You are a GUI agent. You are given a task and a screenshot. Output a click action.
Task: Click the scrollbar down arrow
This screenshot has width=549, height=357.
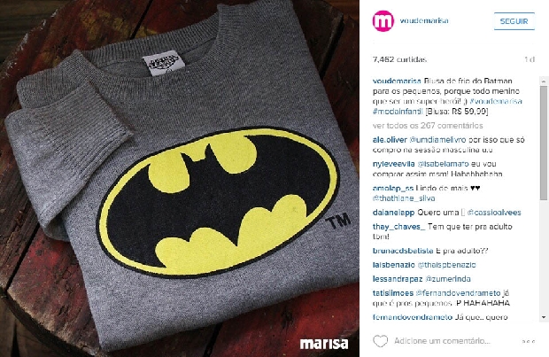click(544, 317)
